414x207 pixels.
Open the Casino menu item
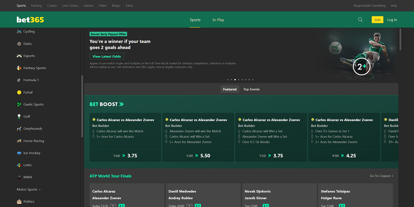tap(52, 5)
